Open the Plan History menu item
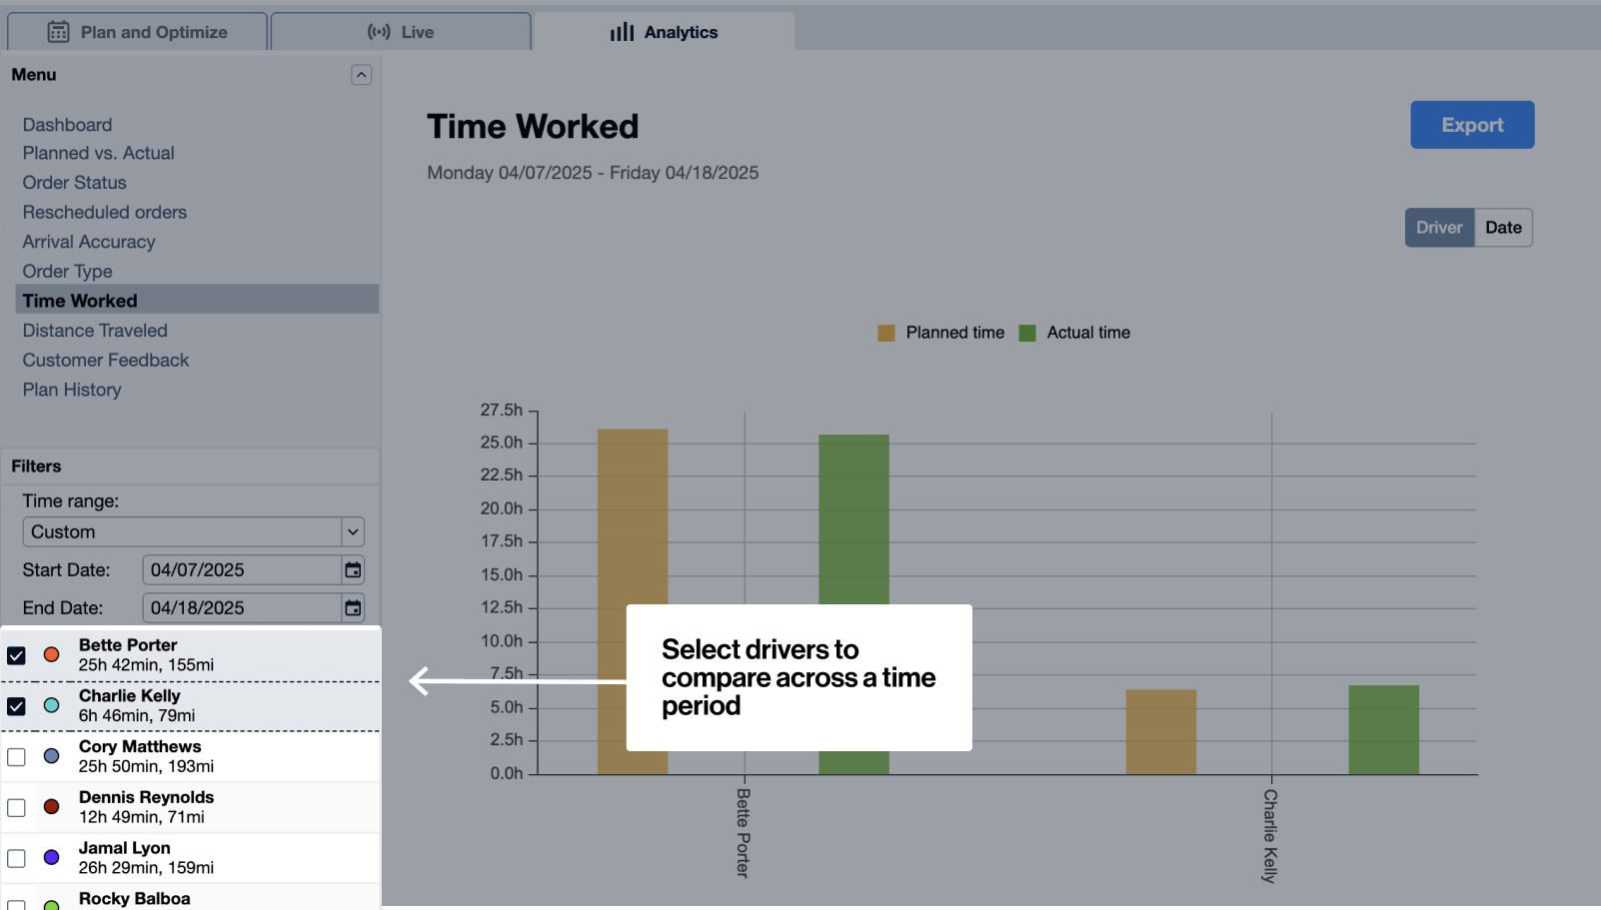 [x=71, y=390]
